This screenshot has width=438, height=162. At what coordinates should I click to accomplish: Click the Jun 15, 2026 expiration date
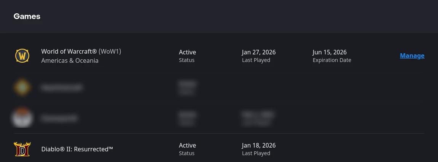[x=330, y=52]
